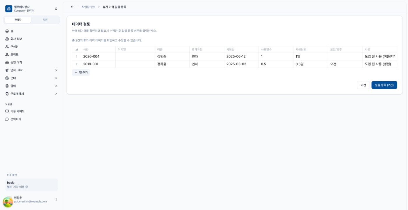The height and width of the screenshot is (210, 408).
Task: Click the 일괄 등록 (2건) button
Action: 384,85
